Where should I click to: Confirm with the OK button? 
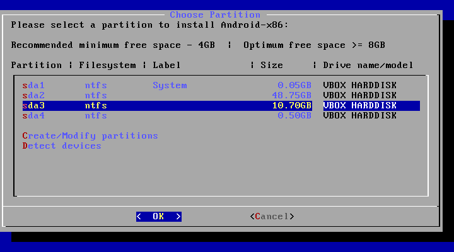coord(159,217)
